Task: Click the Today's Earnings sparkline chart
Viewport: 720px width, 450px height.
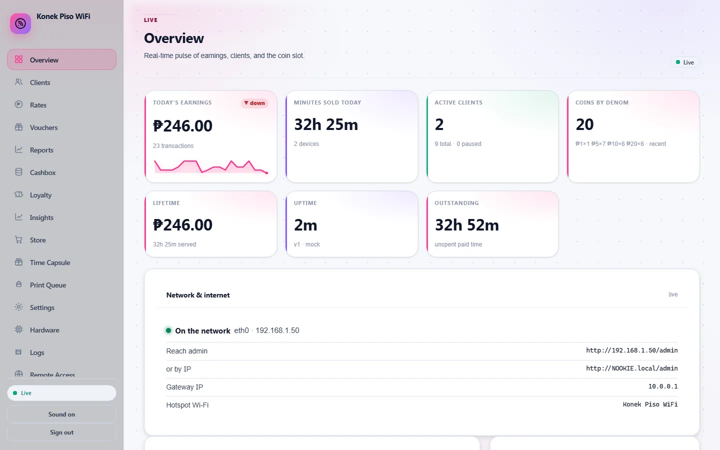Action: 211,166
